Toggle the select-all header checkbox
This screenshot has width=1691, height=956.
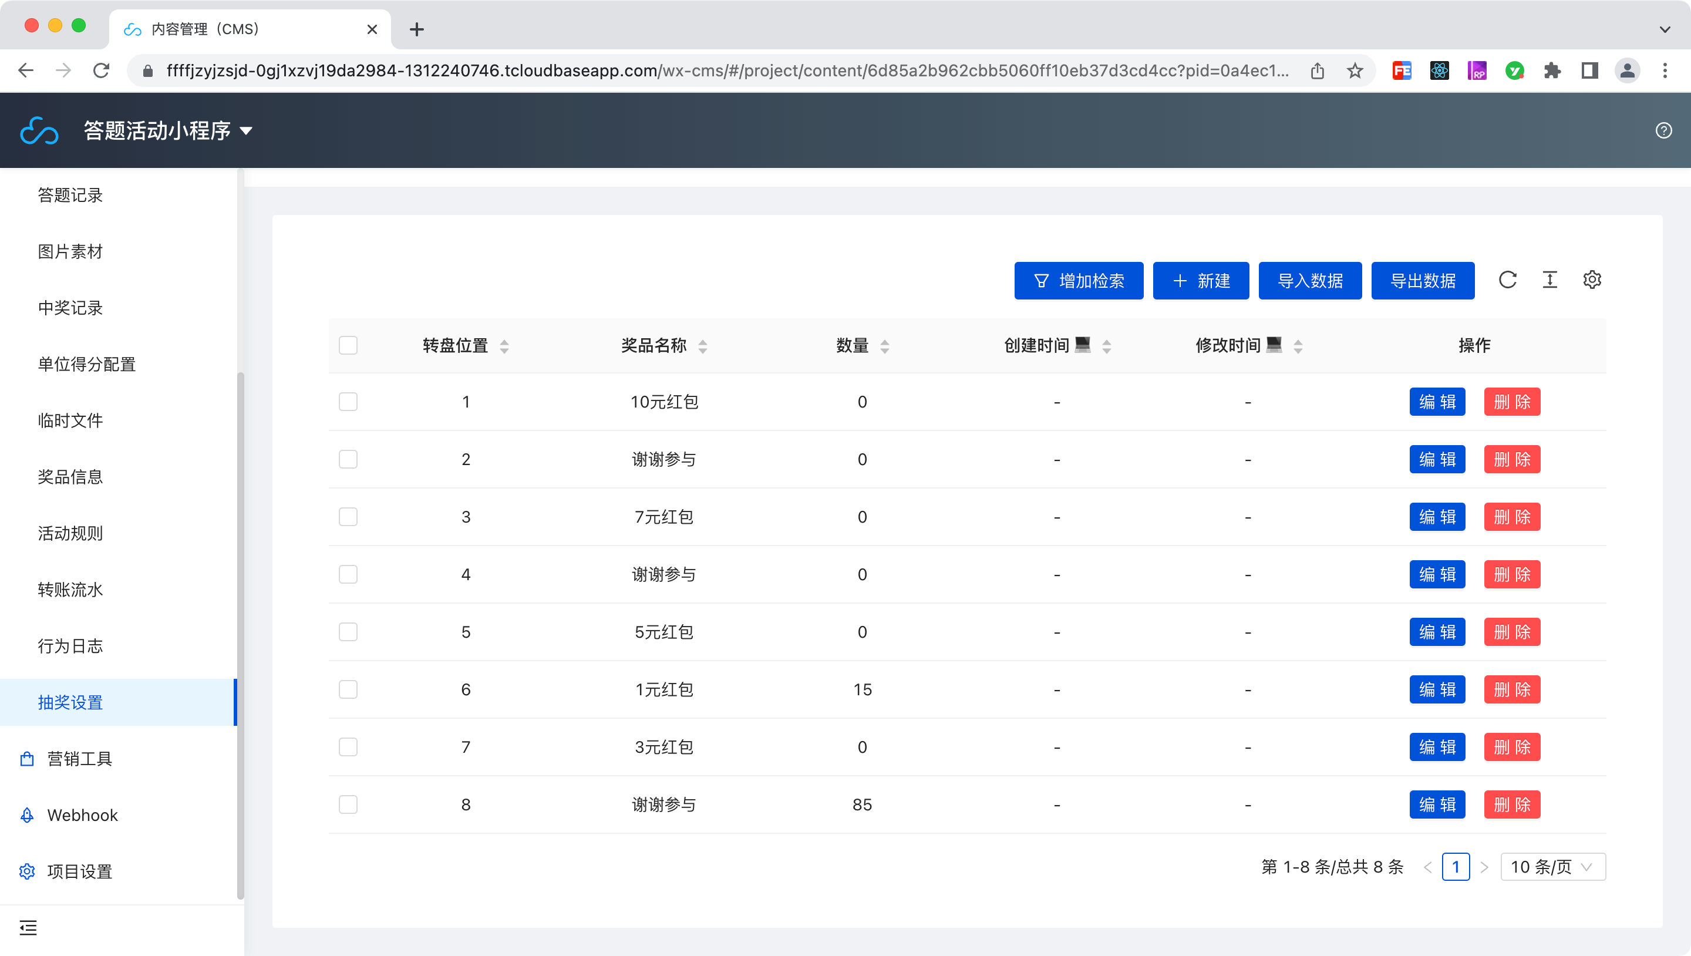point(348,345)
